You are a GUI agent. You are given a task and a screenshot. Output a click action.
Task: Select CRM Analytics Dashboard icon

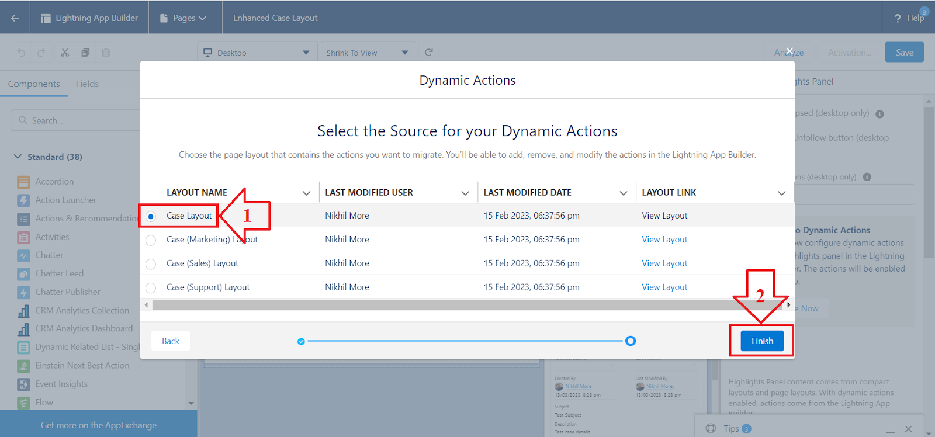tap(23, 329)
